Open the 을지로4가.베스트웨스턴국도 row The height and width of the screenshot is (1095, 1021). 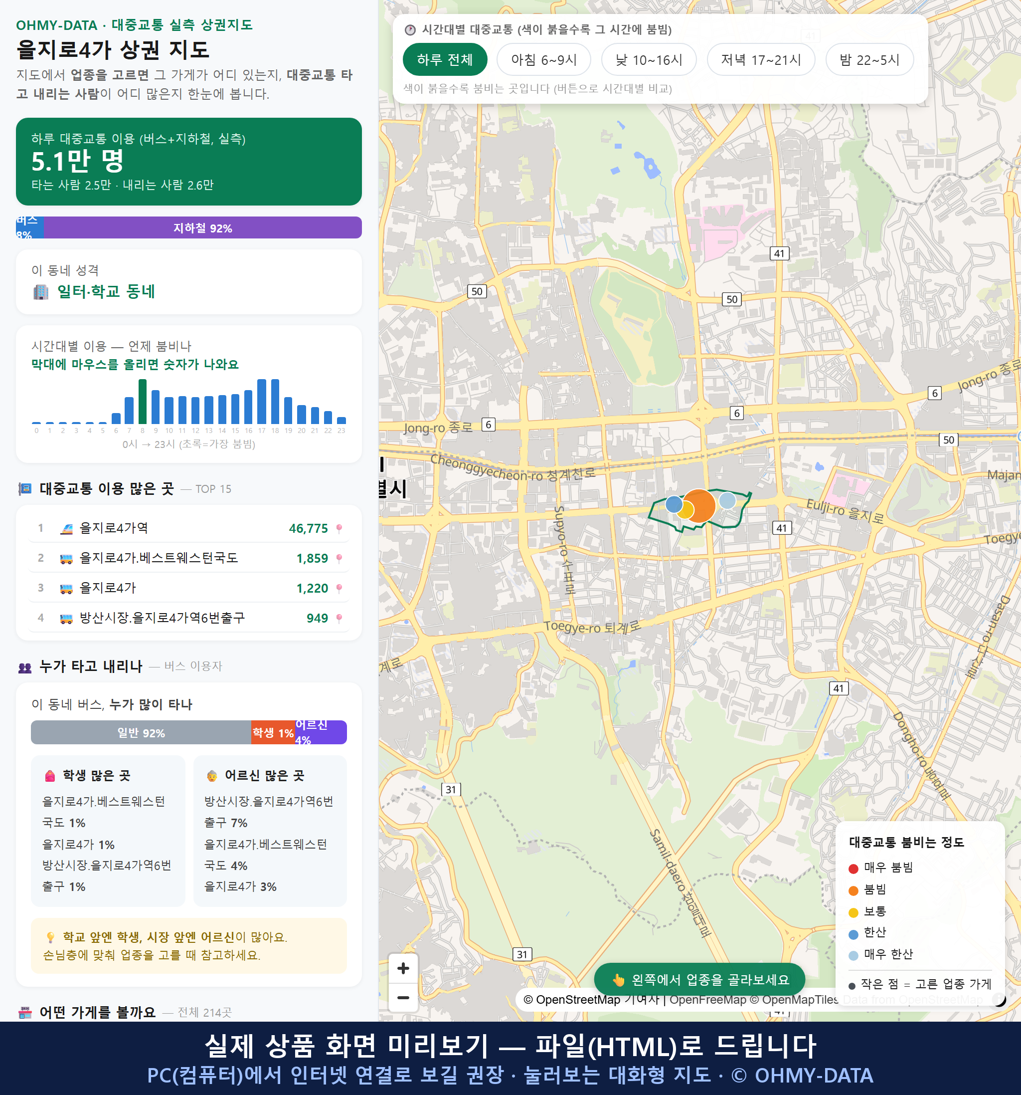click(189, 558)
